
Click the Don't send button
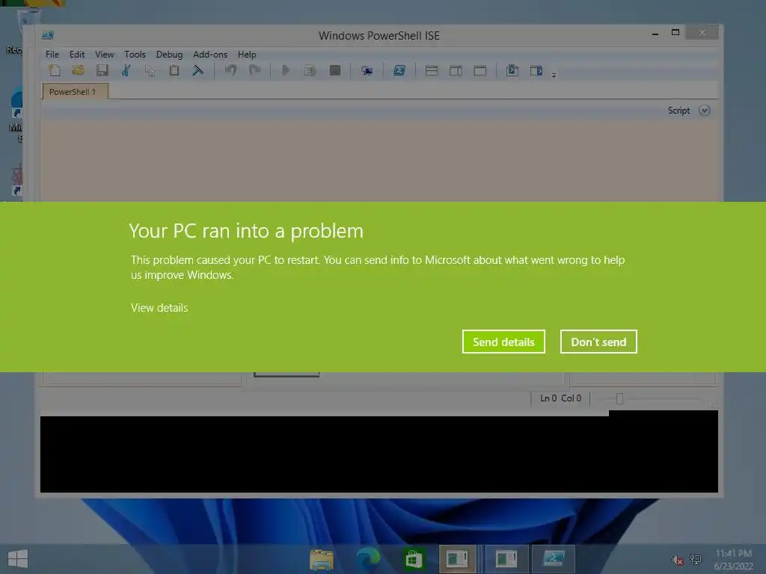click(x=598, y=342)
